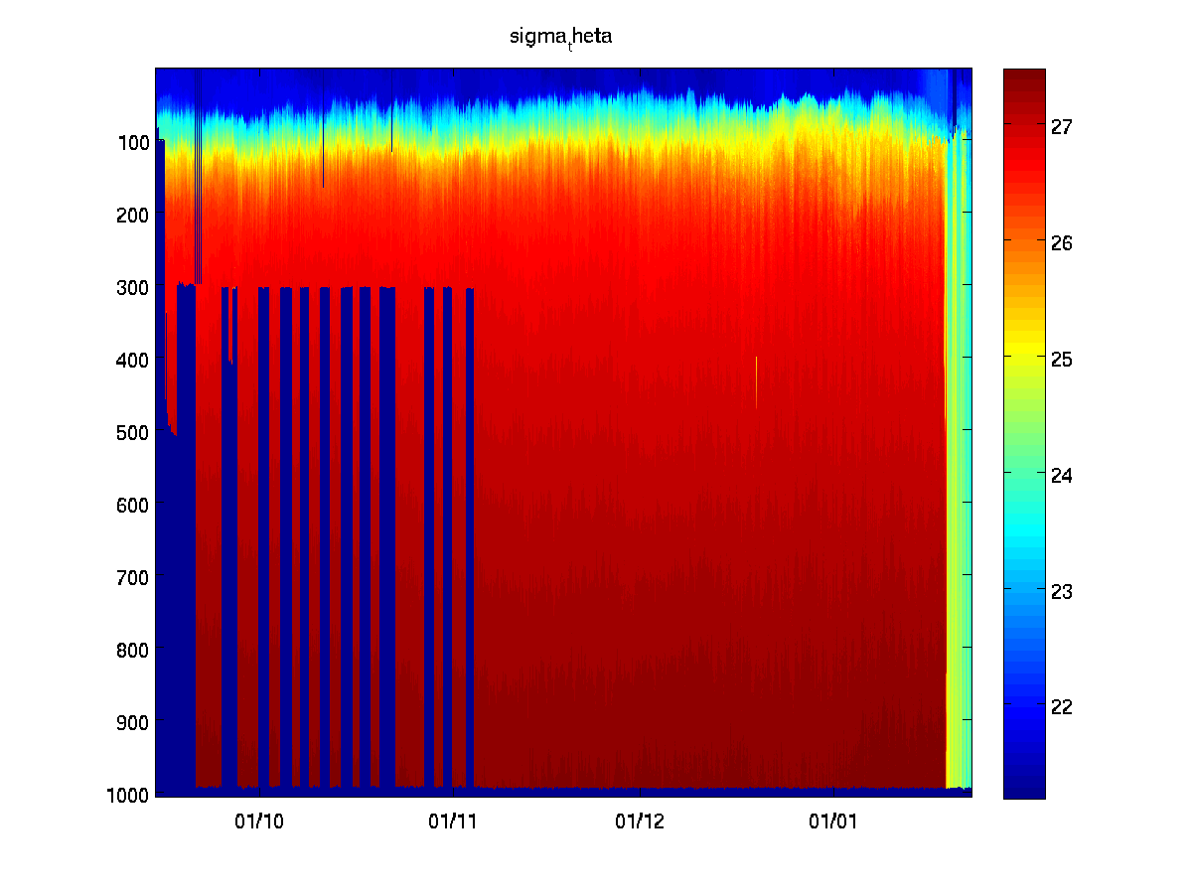Click the y-axis label 800

pyautogui.click(x=132, y=650)
